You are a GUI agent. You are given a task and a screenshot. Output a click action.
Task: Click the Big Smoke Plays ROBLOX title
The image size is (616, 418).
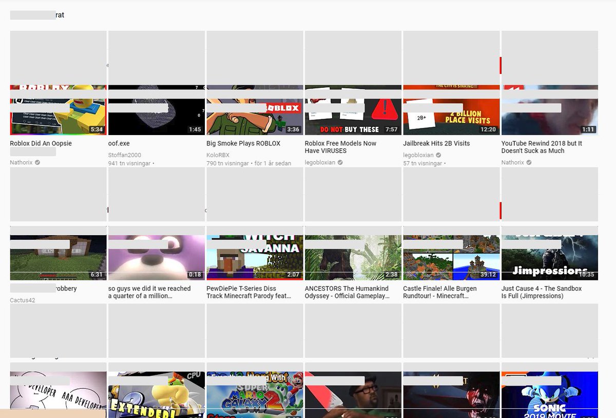pos(243,143)
